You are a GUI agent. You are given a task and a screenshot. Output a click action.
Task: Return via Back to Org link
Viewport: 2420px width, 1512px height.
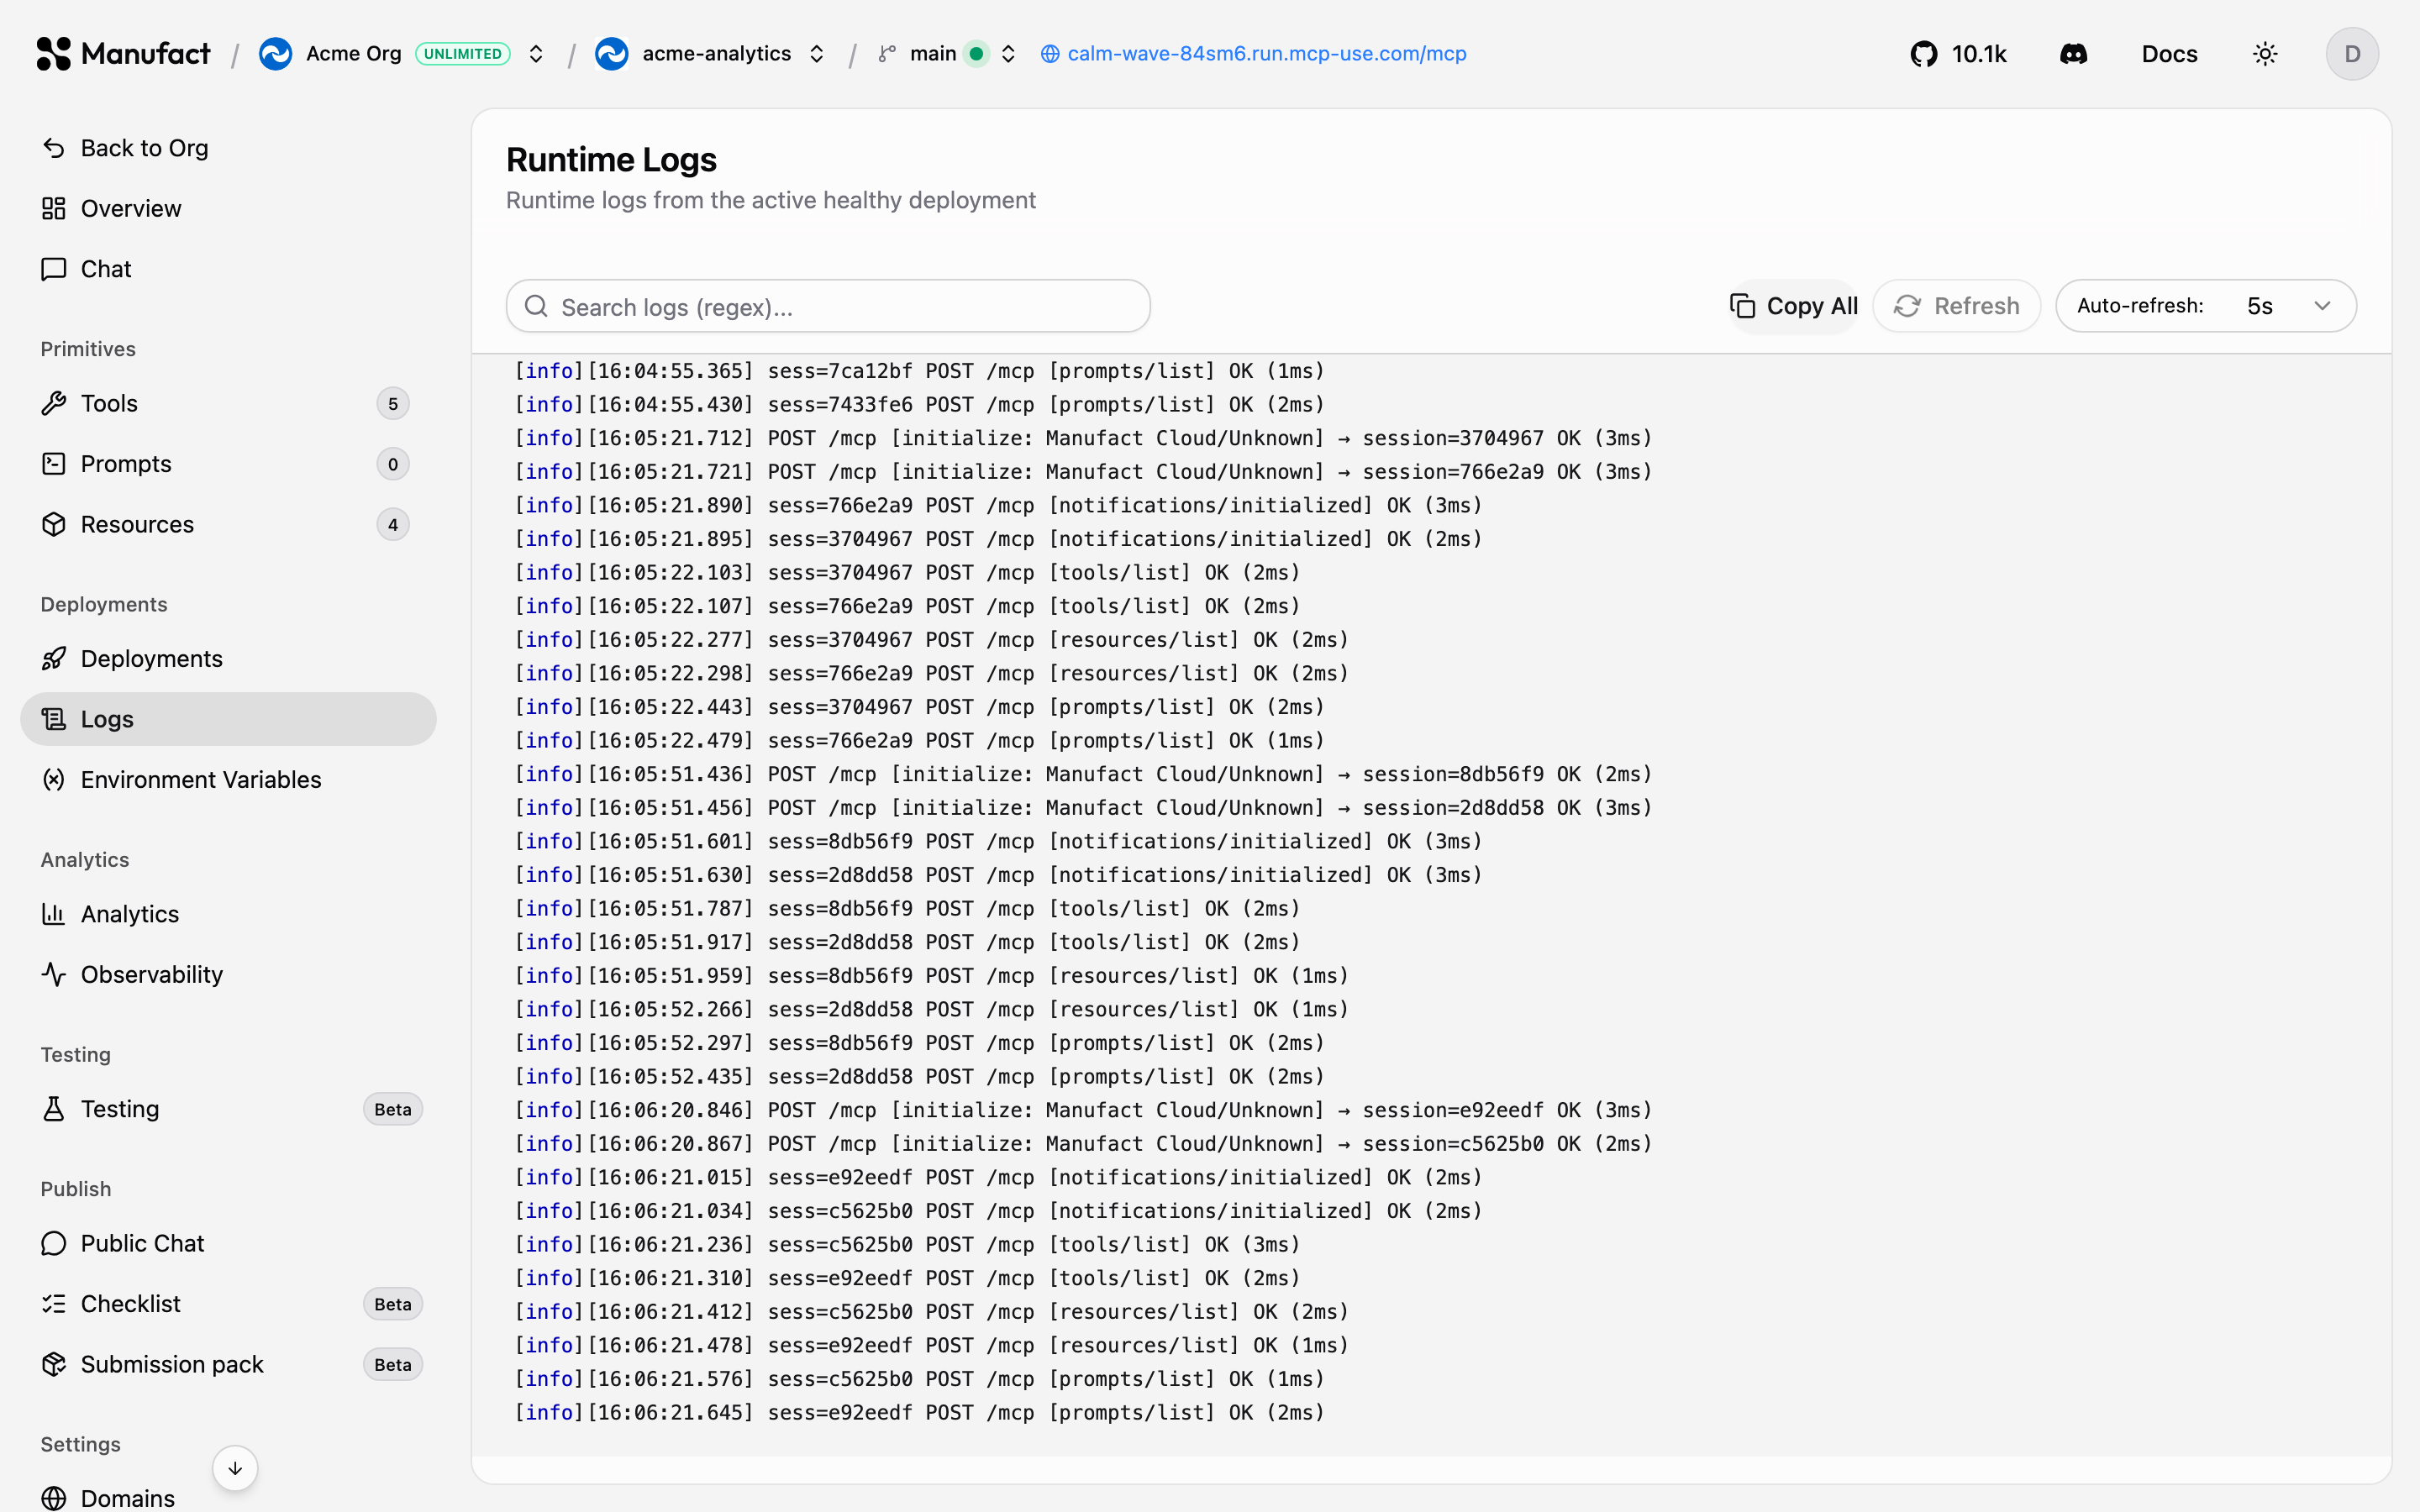[x=228, y=148]
